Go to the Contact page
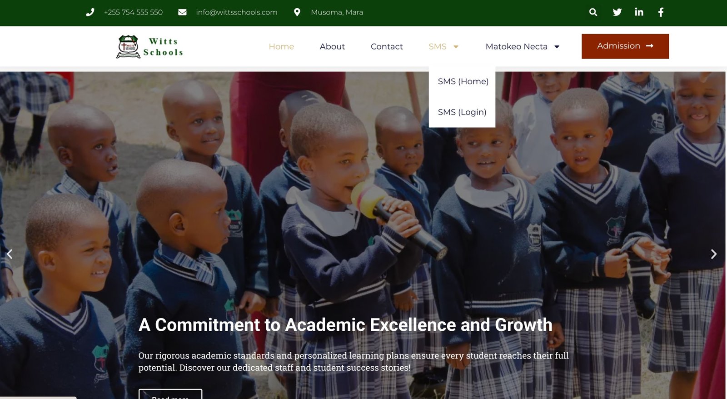 pos(387,46)
